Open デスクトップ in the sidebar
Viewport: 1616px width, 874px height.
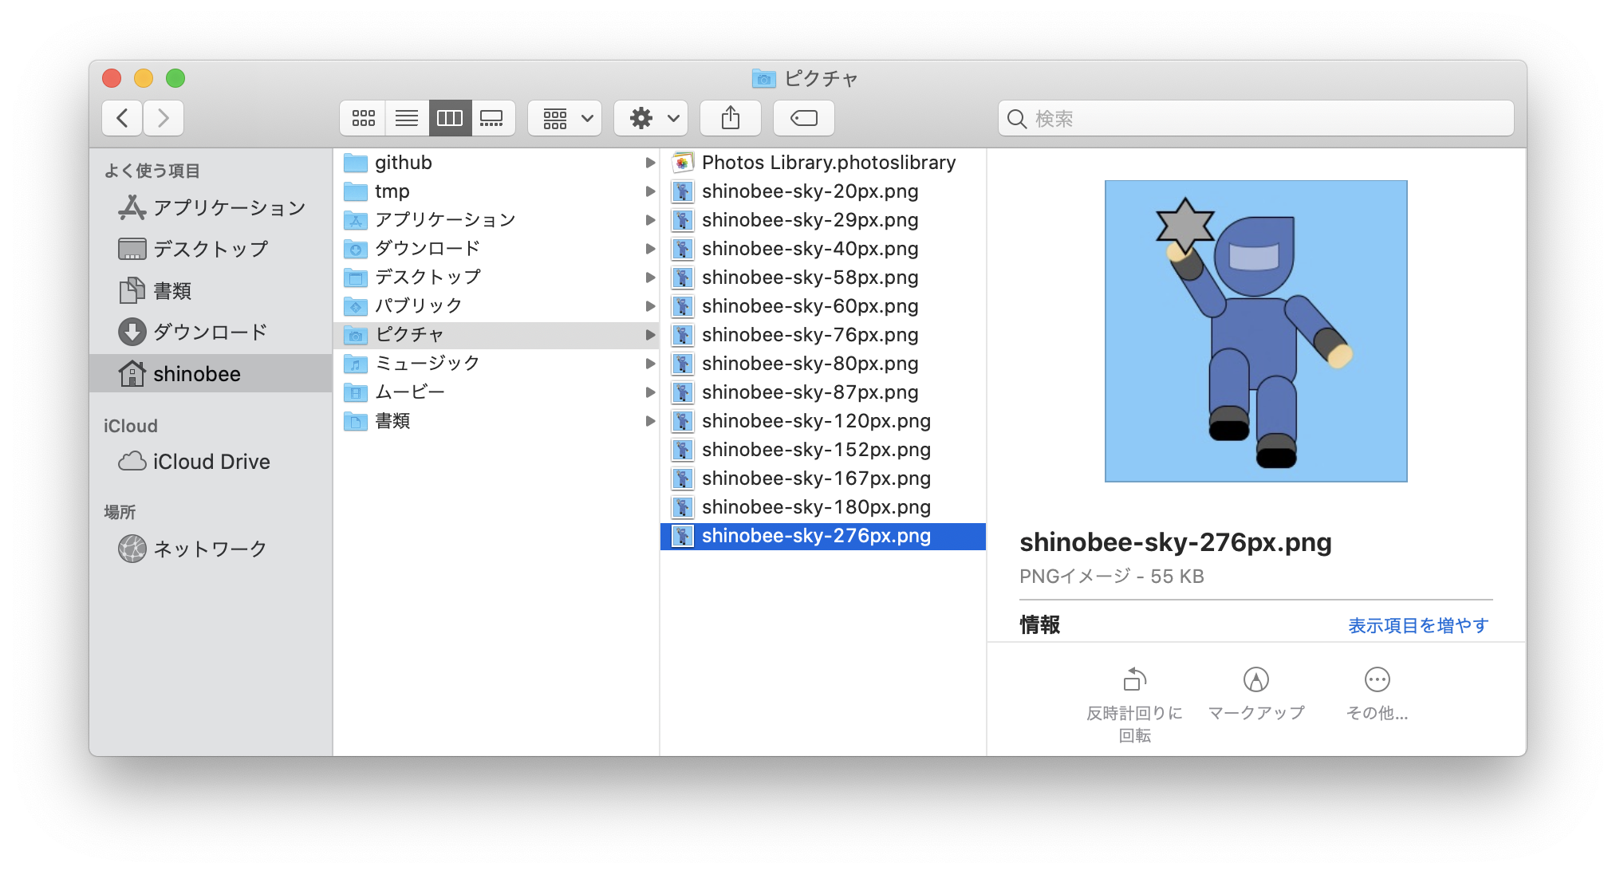(211, 249)
